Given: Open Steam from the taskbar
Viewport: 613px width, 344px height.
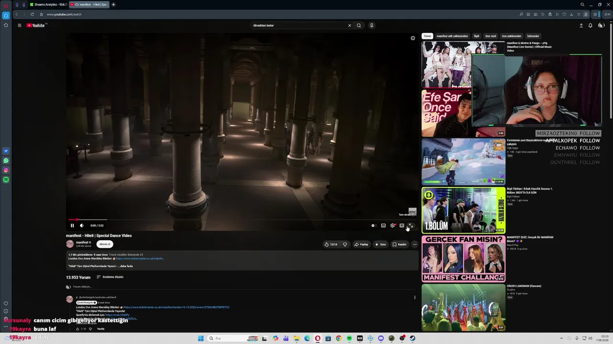Looking at the screenshot, I should 412,338.
